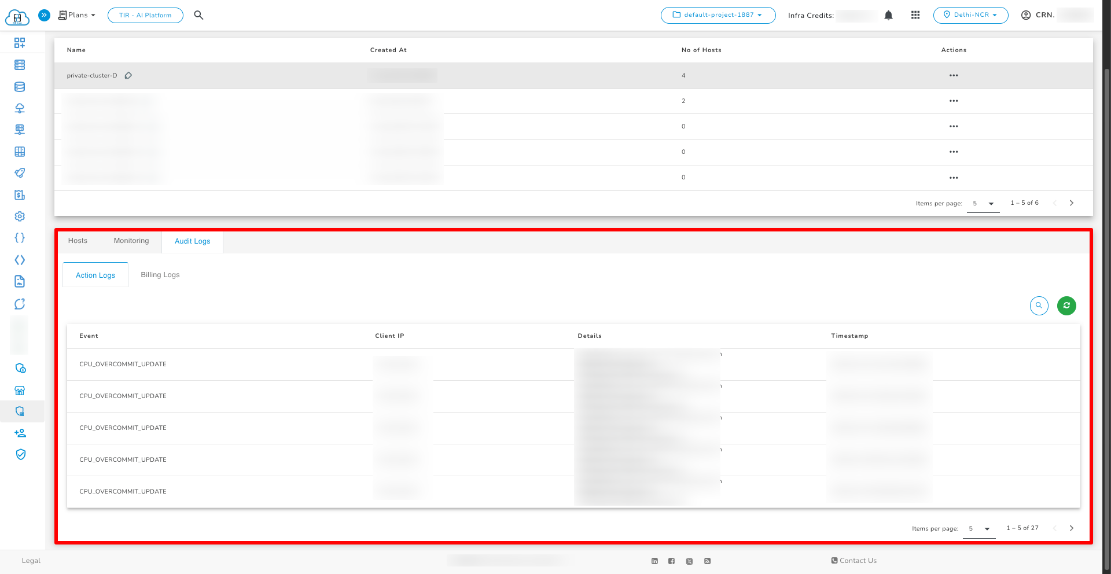
Task: Open the Delhi-NCR region selector
Action: pos(970,15)
